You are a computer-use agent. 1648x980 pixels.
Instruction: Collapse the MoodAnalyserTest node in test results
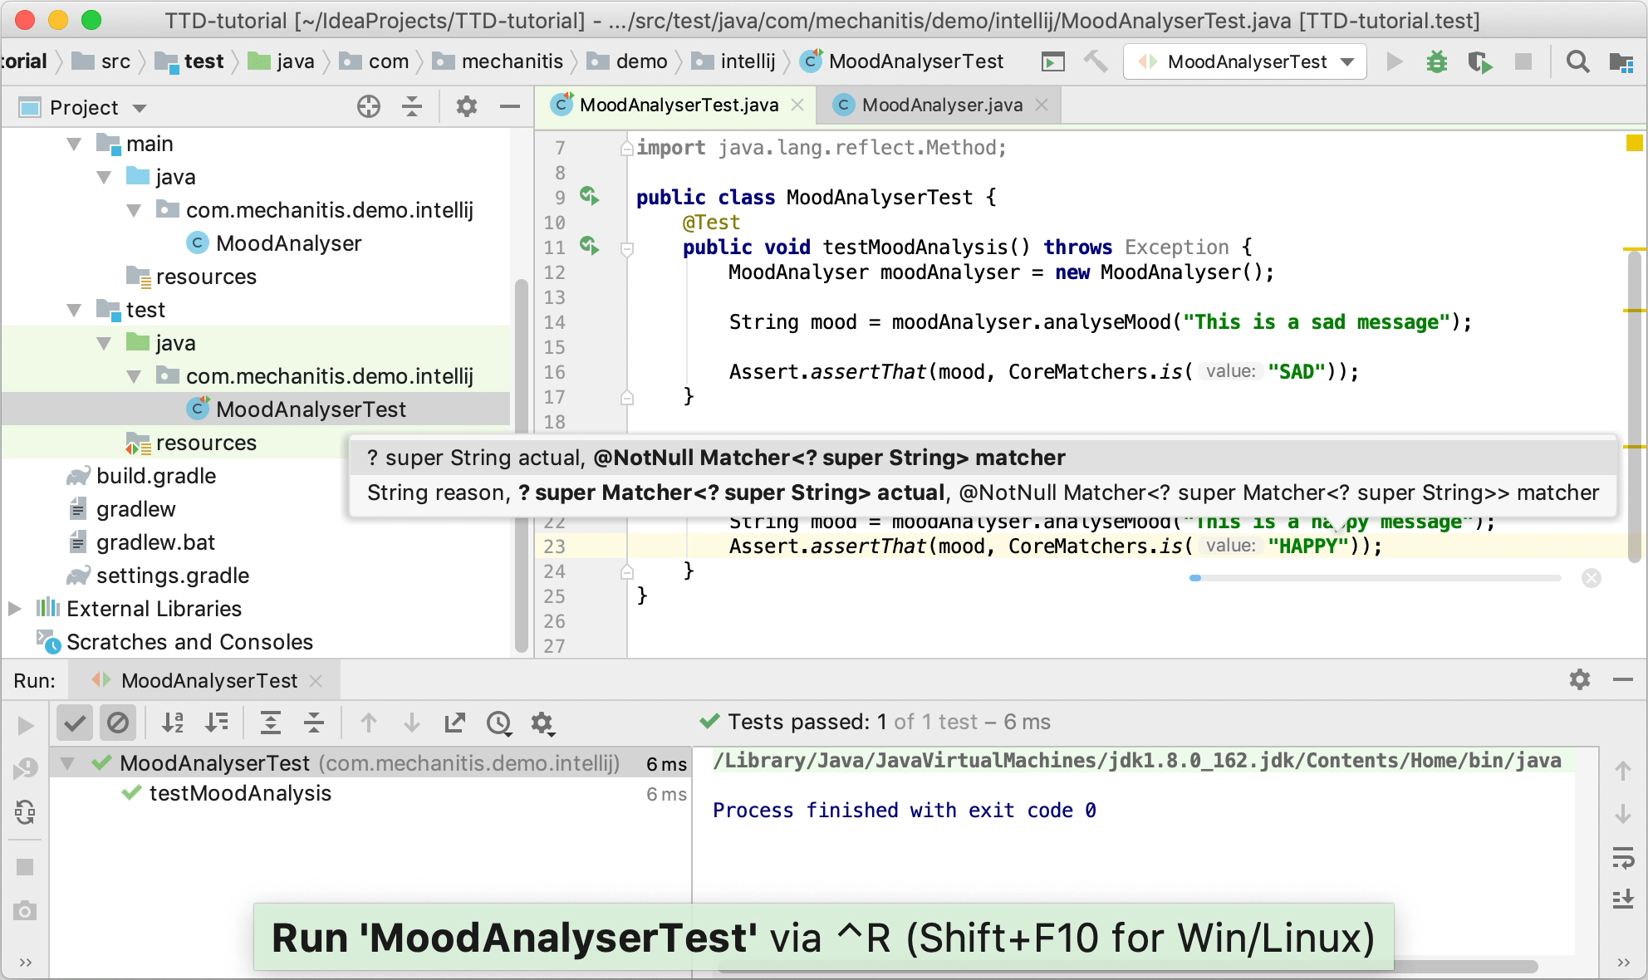pyautogui.click(x=68, y=763)
